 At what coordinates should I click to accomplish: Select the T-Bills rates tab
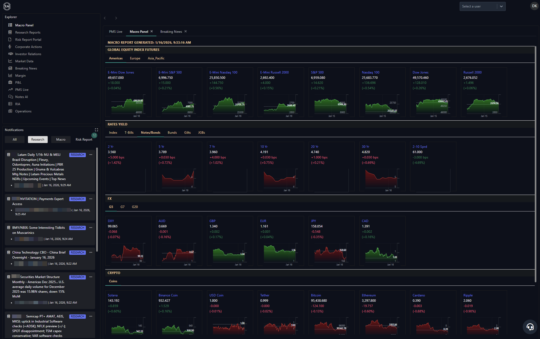pos(129,133)
